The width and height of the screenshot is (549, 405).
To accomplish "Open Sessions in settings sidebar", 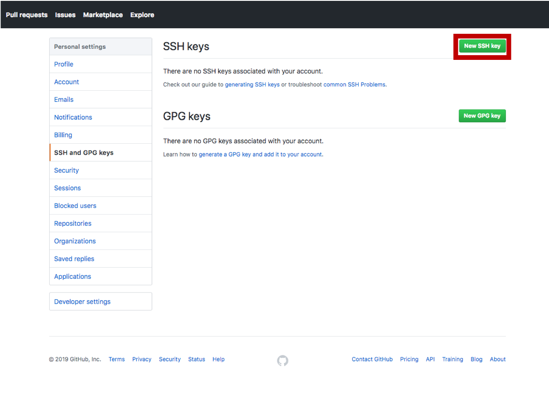I will click(x=101, y=188).
